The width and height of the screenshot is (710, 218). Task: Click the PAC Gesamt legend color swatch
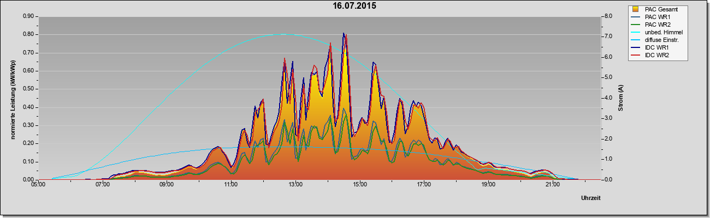tap(636, 9)
